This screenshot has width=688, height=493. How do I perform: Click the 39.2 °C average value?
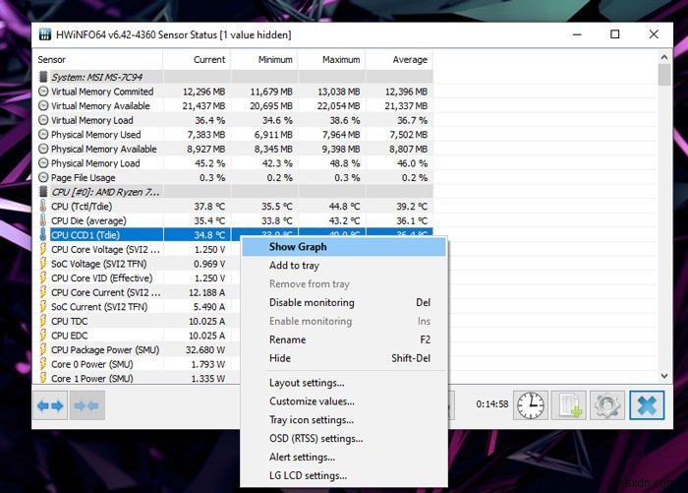point(410,206)
